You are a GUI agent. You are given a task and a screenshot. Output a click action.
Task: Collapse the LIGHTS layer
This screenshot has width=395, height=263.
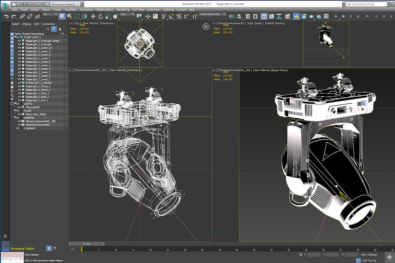coord(15,104)
